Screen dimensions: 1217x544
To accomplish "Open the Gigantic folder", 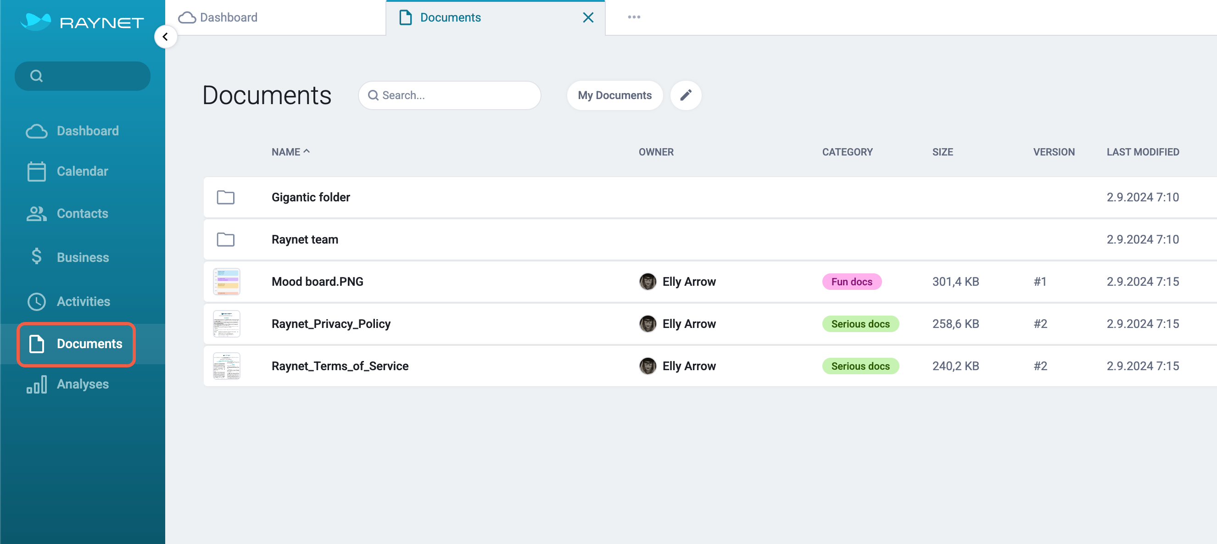I will click(310, 197).
